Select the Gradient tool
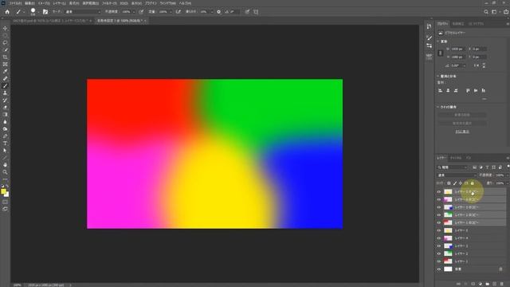This screenshot has height=287, width=510. pyautogui.click(x=5, y=115)
